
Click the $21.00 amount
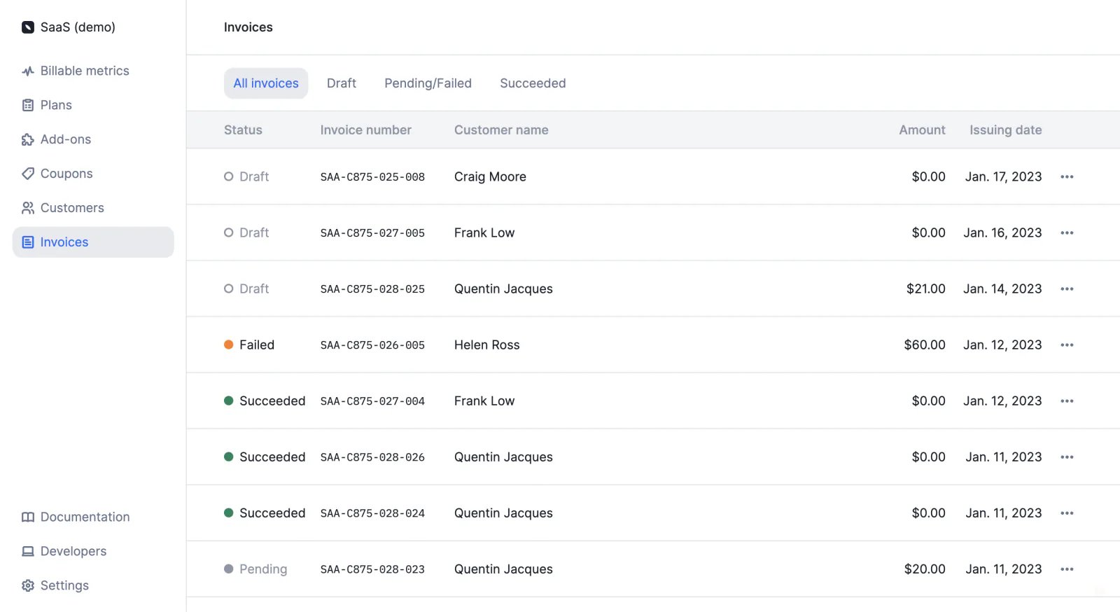click(x=925, y=288)
